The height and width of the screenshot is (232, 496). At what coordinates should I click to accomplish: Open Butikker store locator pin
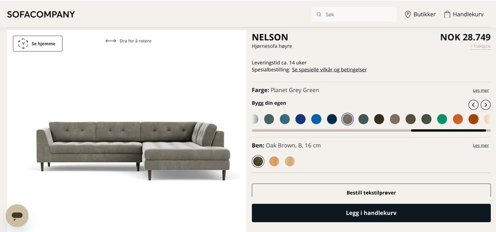pos(408,14)
